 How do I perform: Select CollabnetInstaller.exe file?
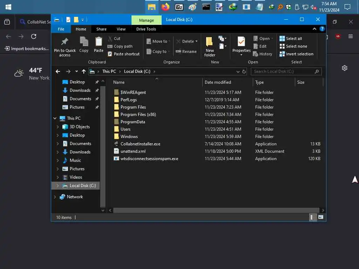click(x=140, y=144)
